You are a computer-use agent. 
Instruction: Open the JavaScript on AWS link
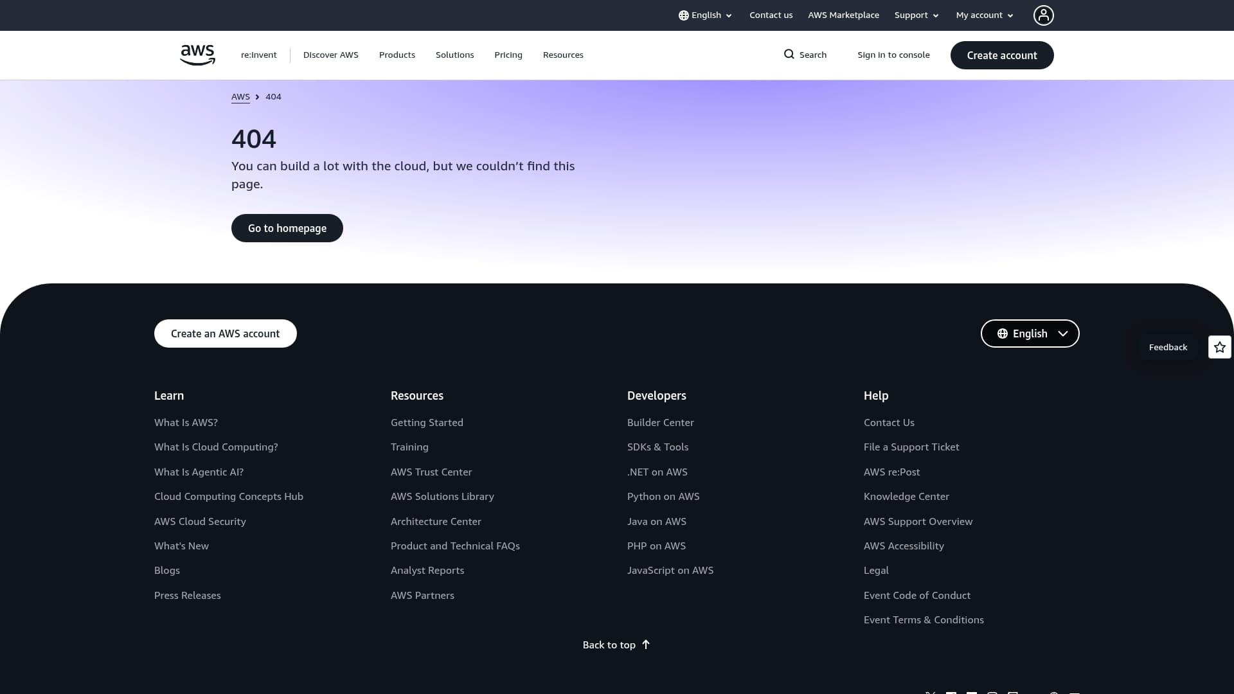670,571
